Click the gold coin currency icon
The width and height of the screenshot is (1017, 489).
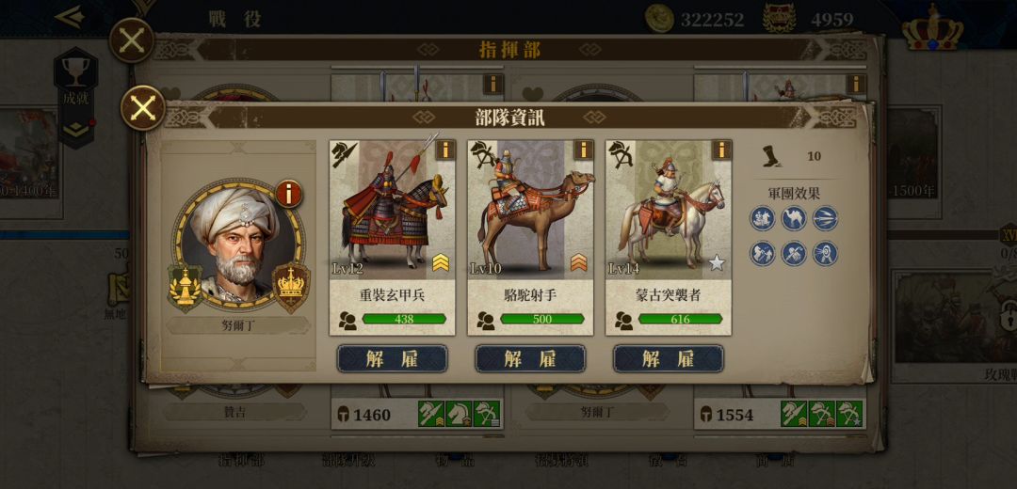[x=659, y=18]
